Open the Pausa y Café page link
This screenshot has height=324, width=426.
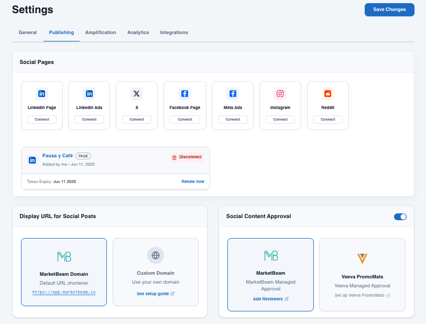tap(57, 156)
